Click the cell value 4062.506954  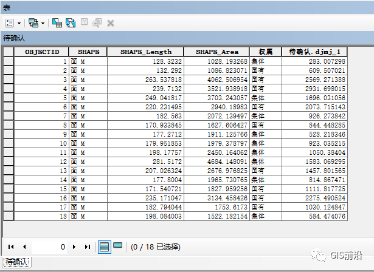(x=227, y=80)
